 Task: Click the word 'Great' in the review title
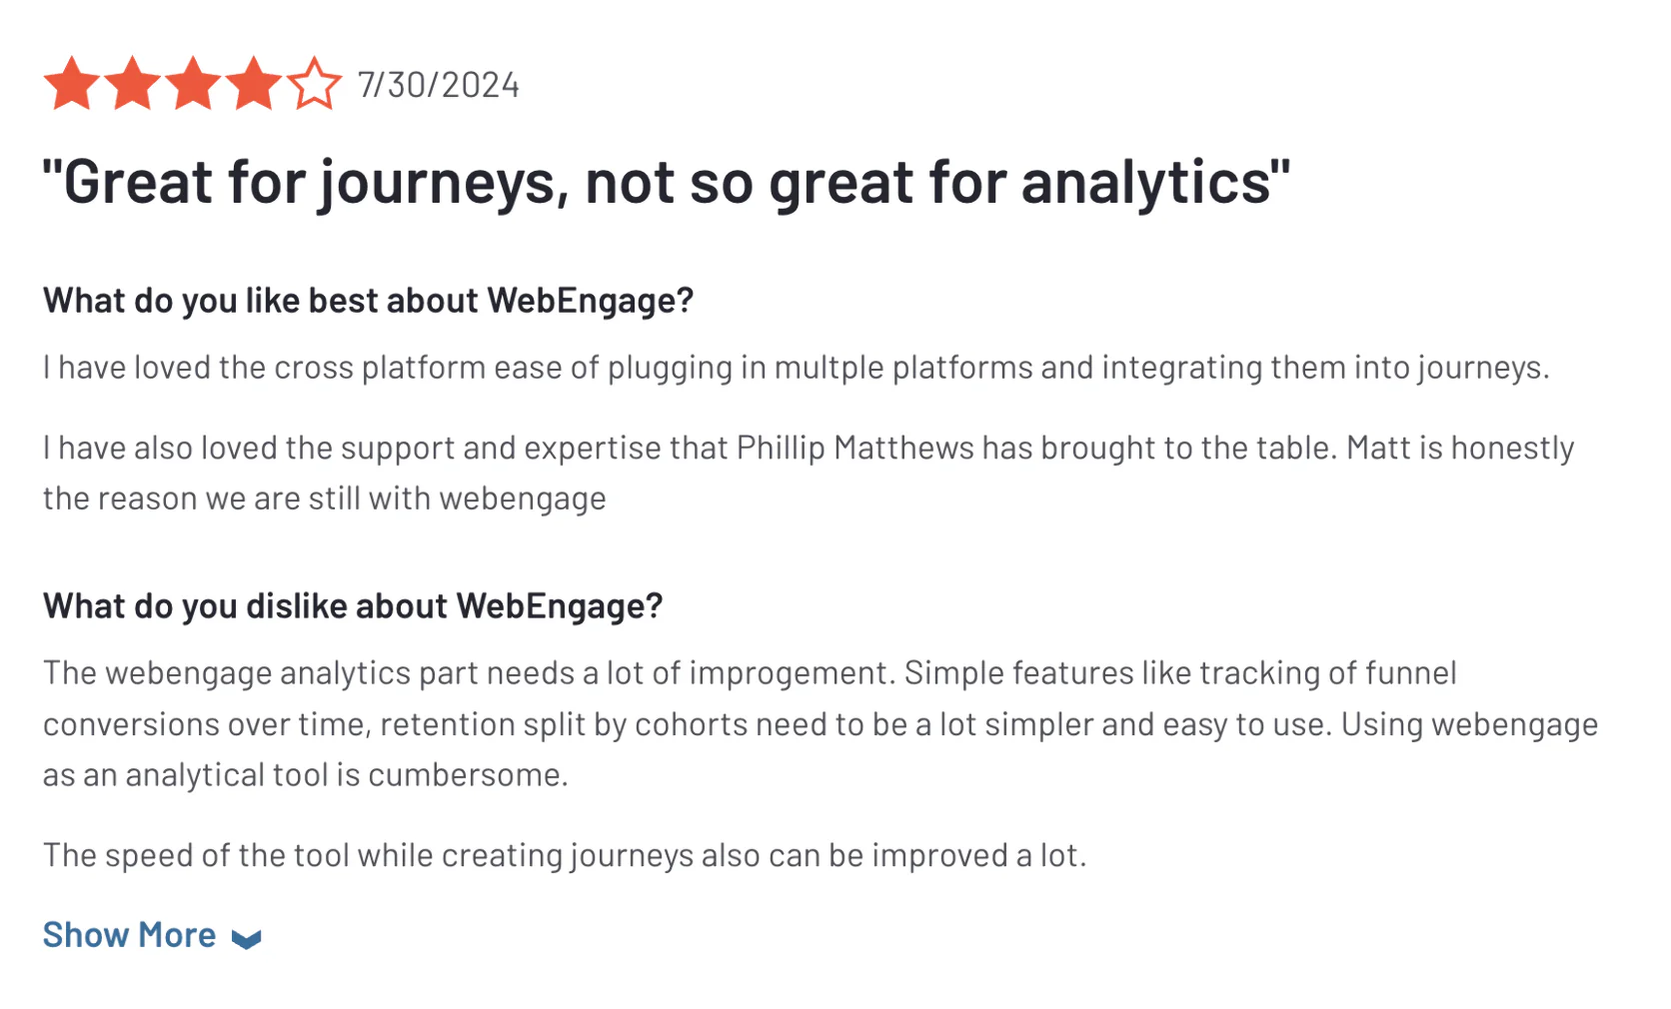tap(138, 181)
